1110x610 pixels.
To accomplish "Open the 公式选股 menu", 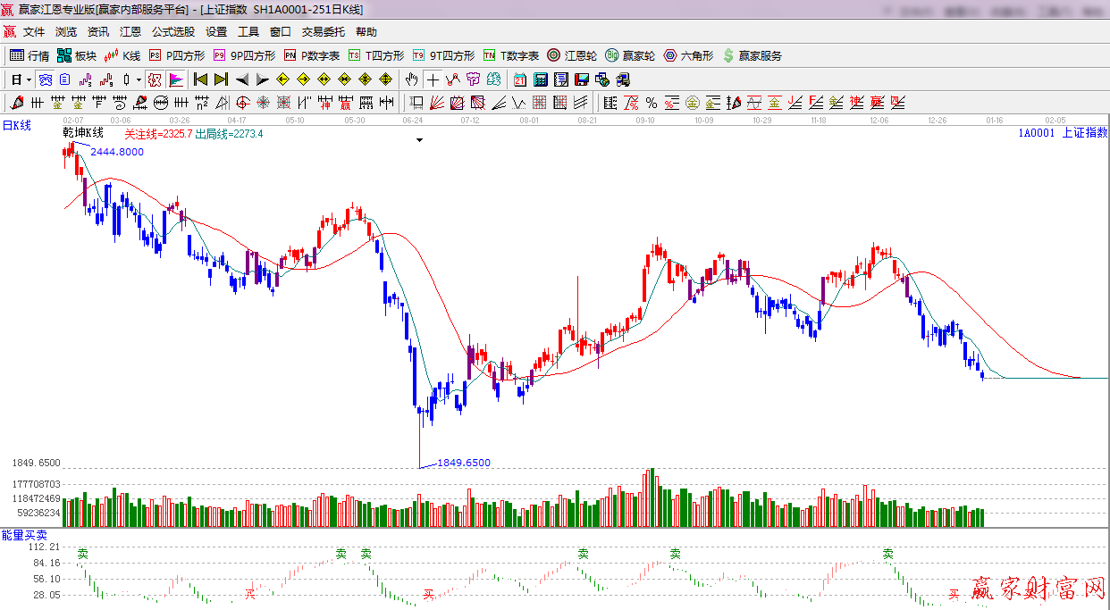I will point(172,32).
